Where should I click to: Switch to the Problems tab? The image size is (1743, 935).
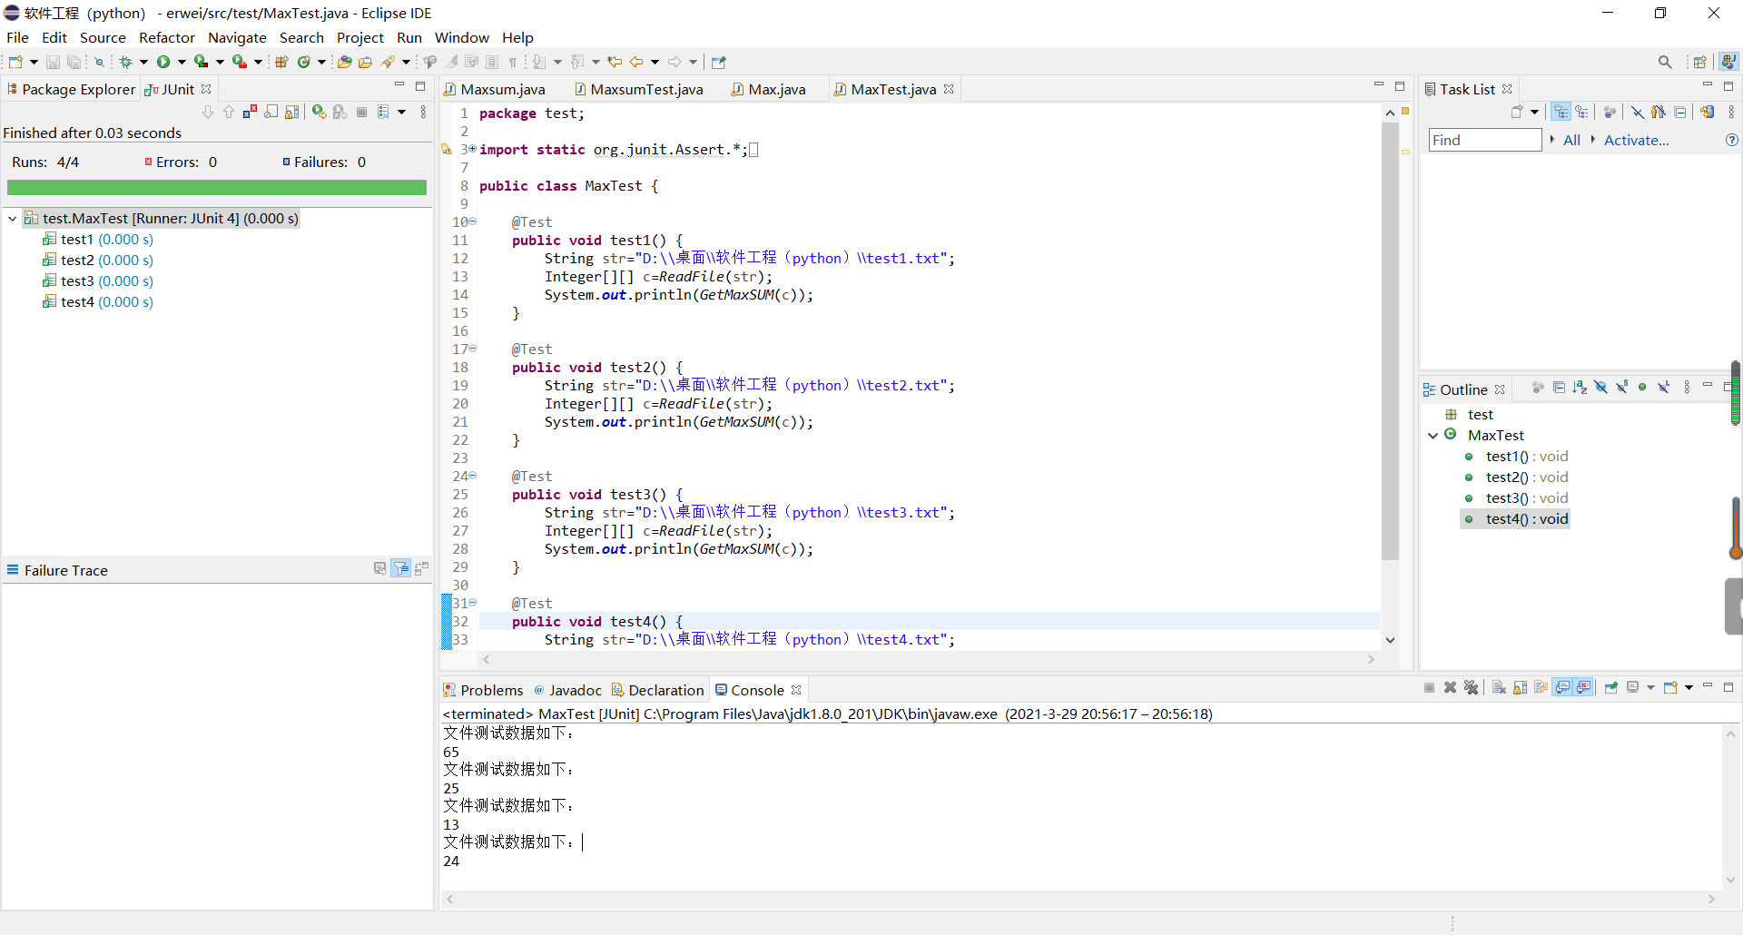(x=483, y=690)
